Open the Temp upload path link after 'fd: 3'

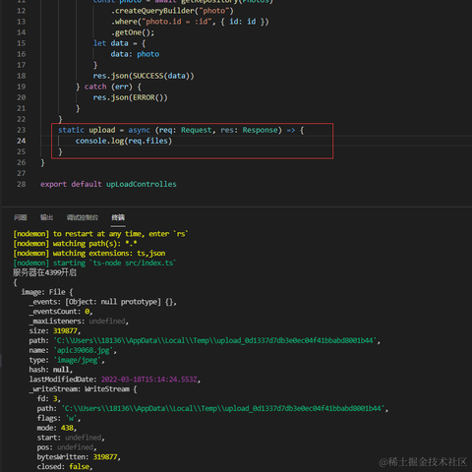point(222,408)
